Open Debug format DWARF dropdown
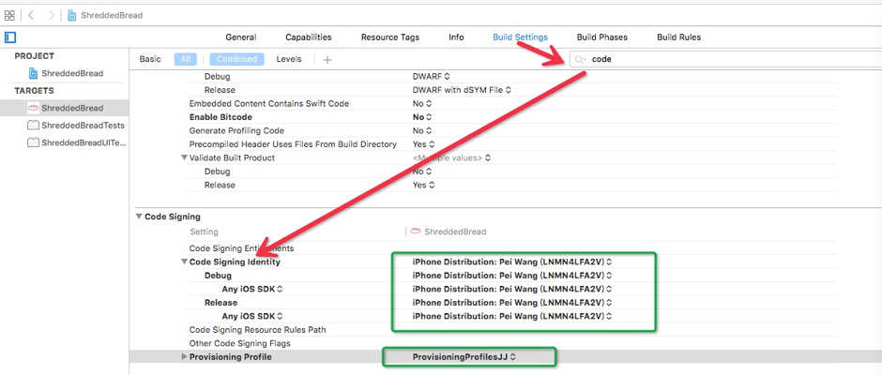This screenshot has height=375, width=882. [x=432, y=77]
